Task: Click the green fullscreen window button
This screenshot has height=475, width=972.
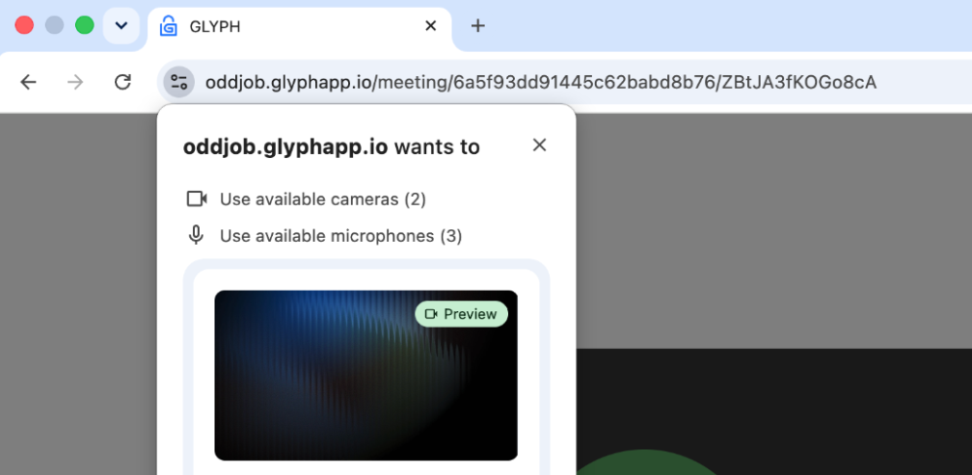Action: [x=84, y=25]
